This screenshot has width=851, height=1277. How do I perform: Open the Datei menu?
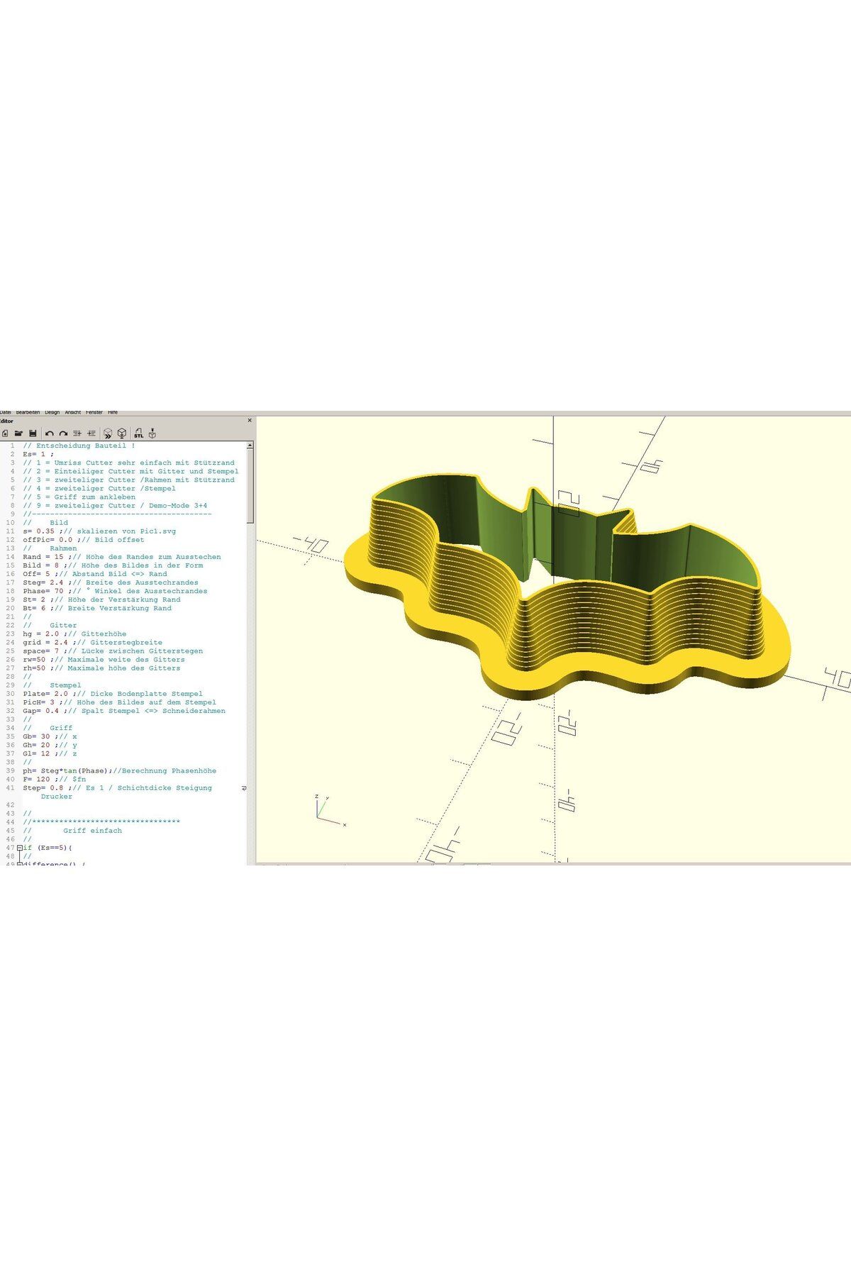point(5,412)
